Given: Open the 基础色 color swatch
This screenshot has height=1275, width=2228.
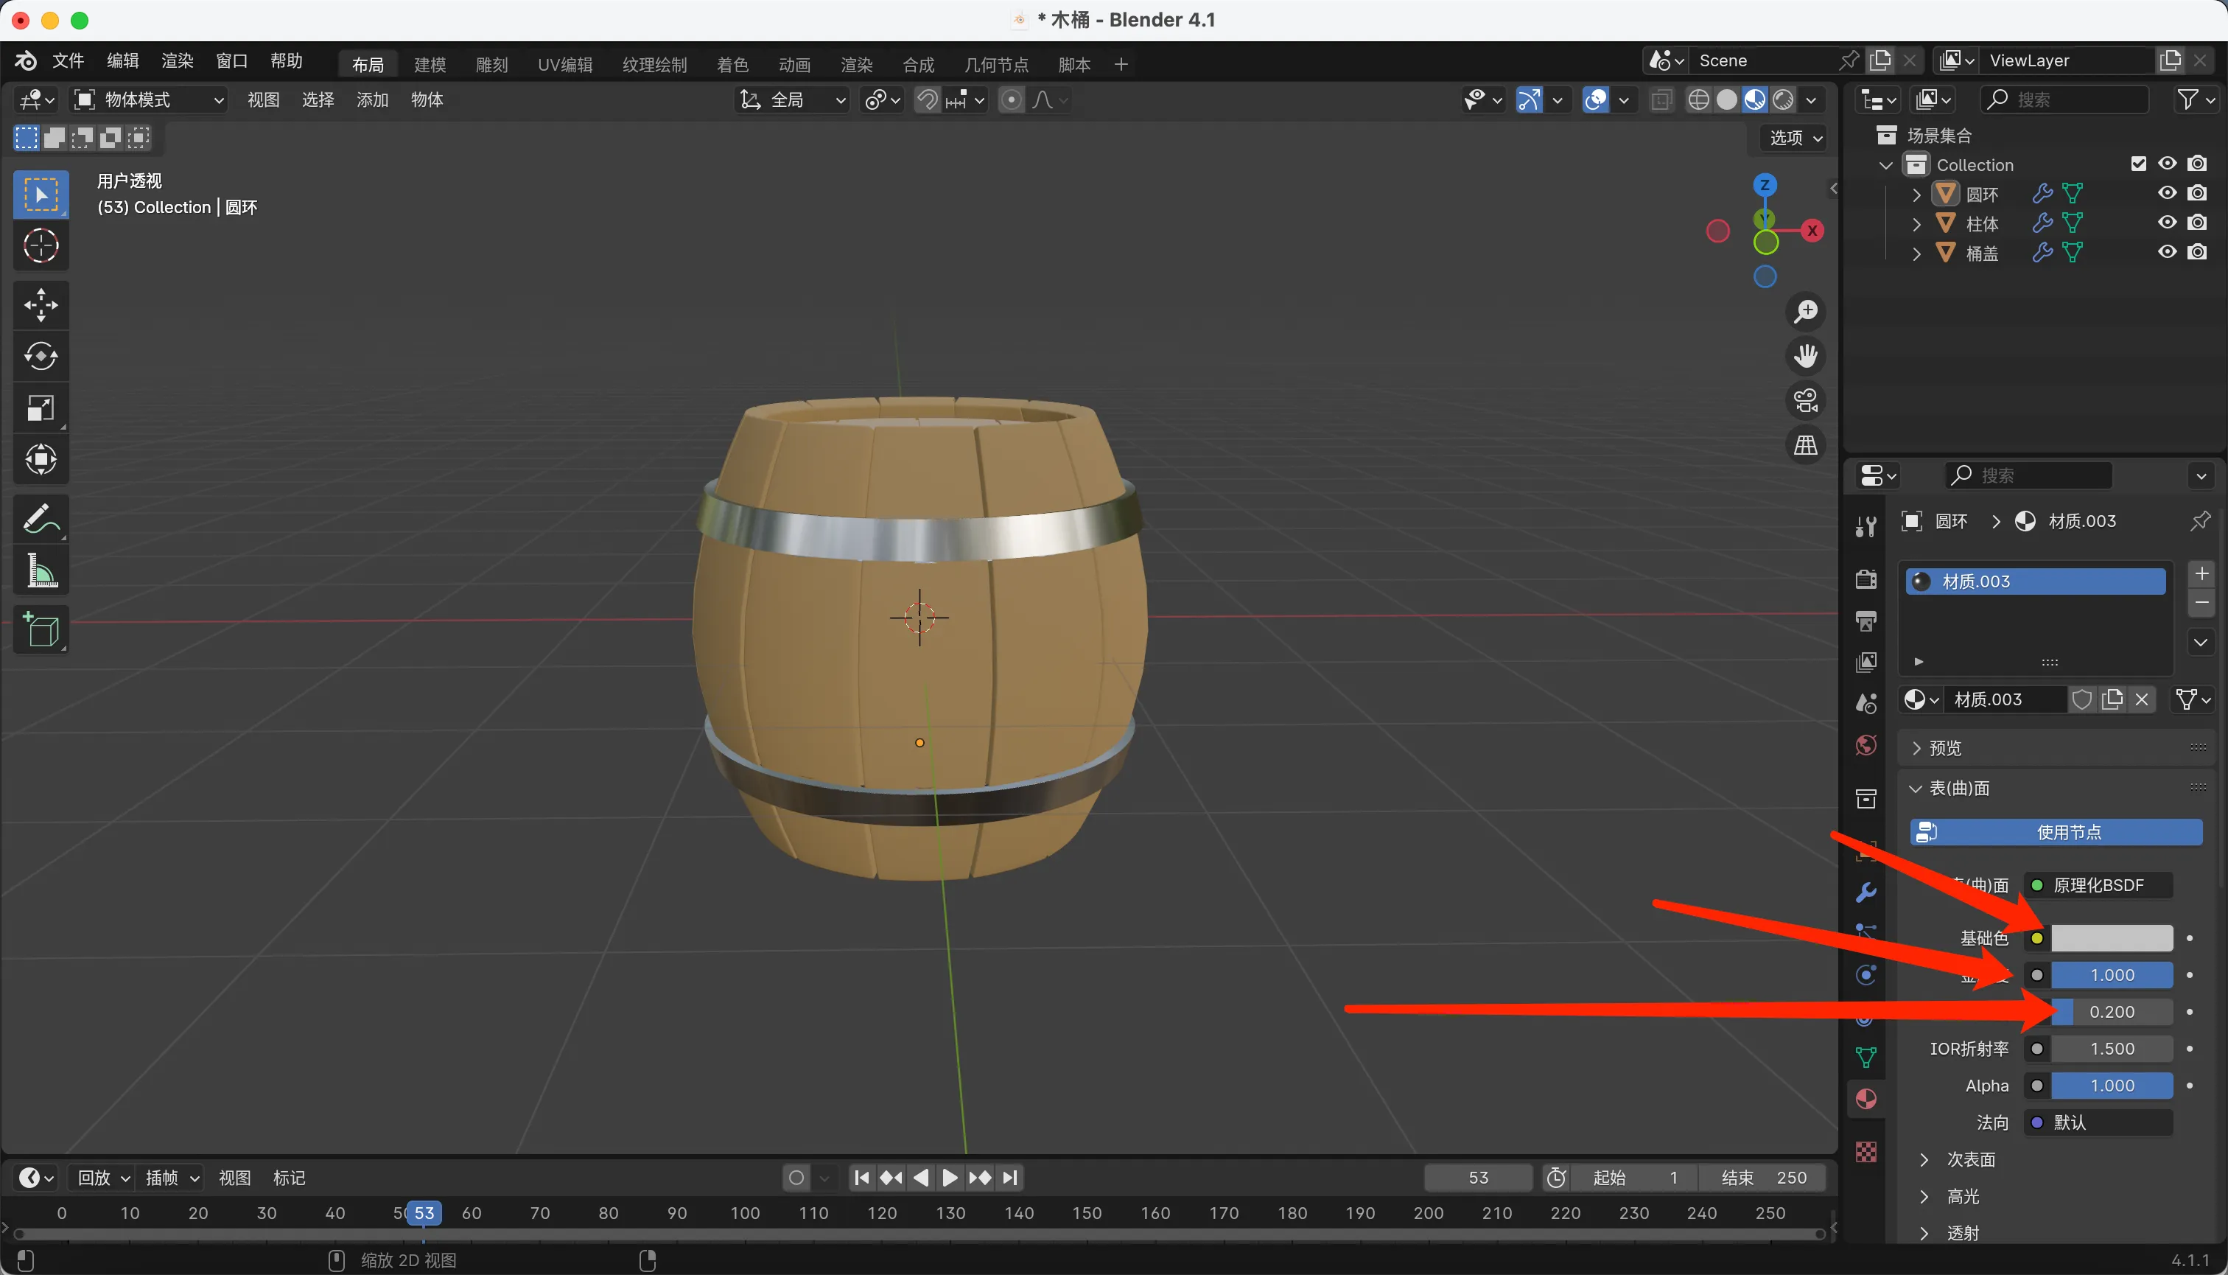Looking at the screenshot, I should coord(2111,938).
